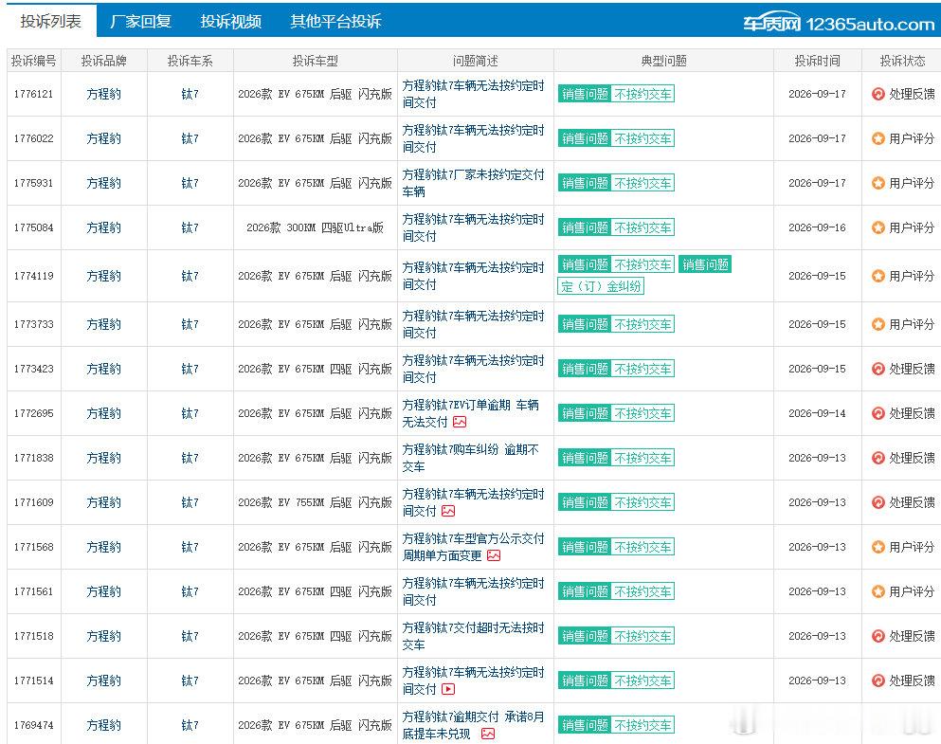Click the 处理反馈 status icon for complaint 1773423

click(x=878, y=369)
